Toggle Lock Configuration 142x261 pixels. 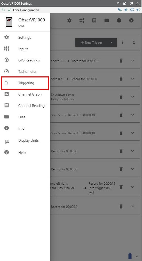tap(23, 10)
